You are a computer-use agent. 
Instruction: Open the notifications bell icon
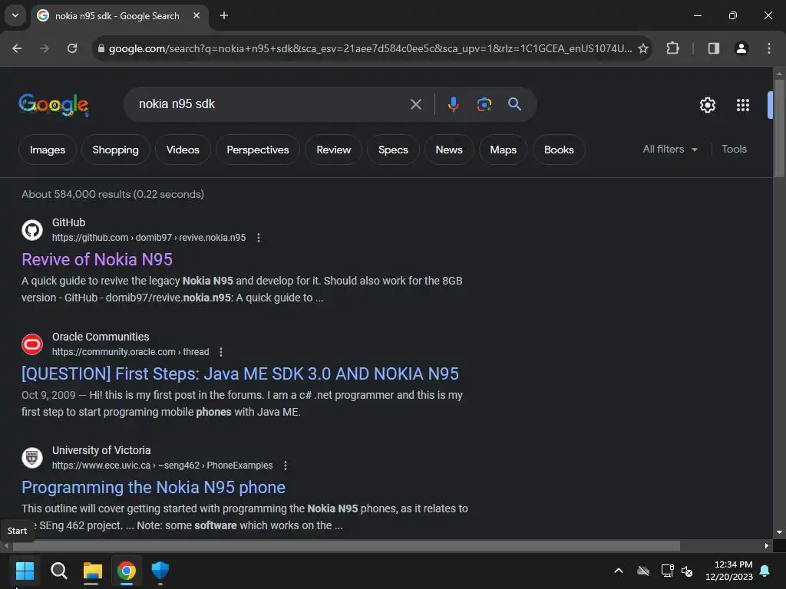click(x=765, y=571)
